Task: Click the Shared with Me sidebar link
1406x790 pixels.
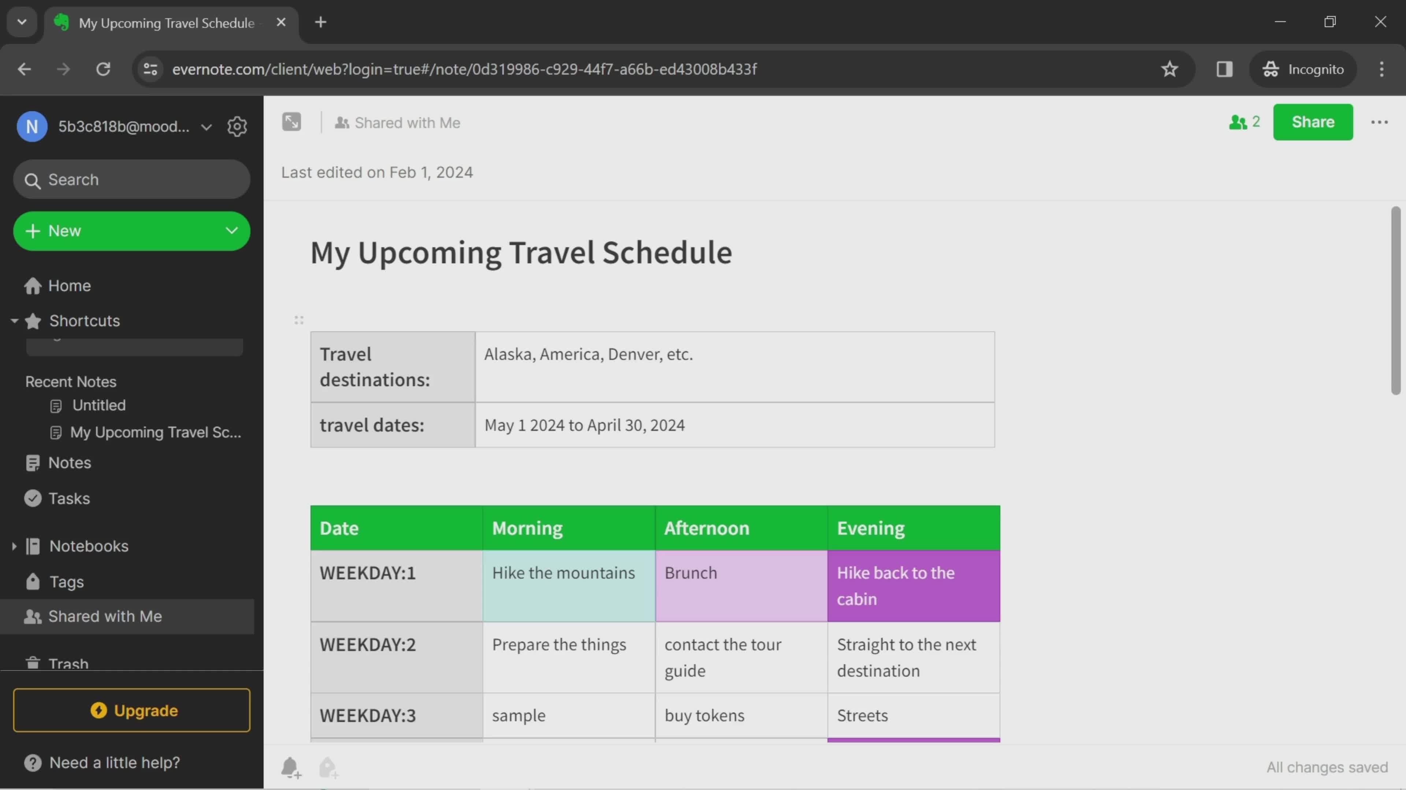Action: (x=104, y=616)
